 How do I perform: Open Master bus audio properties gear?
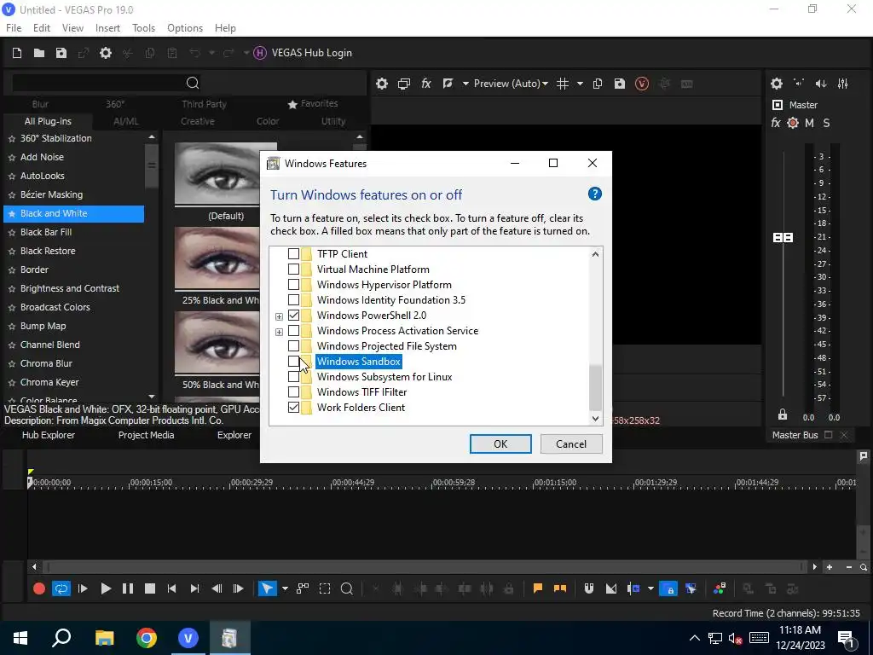click(x=776, y=84)
